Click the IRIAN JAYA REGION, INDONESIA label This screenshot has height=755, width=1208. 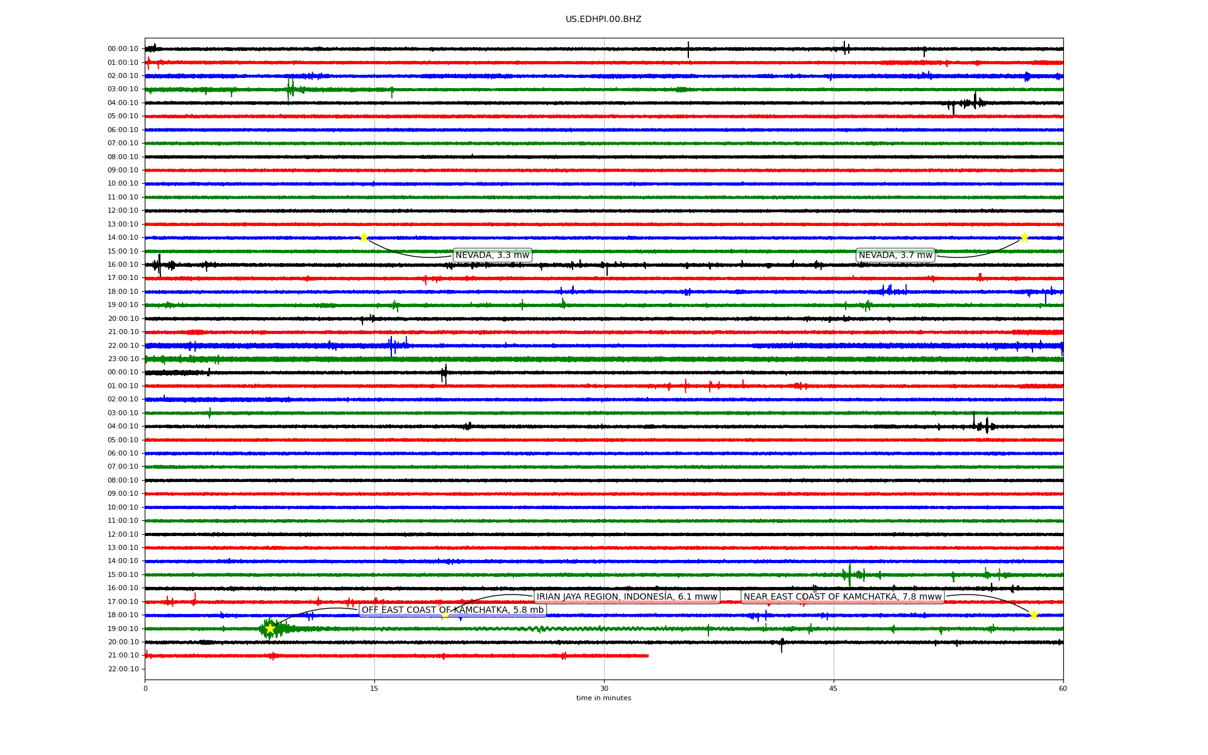[627, 596]
